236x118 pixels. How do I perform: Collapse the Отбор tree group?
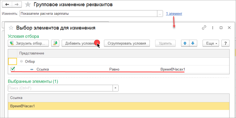click(22, 61)
